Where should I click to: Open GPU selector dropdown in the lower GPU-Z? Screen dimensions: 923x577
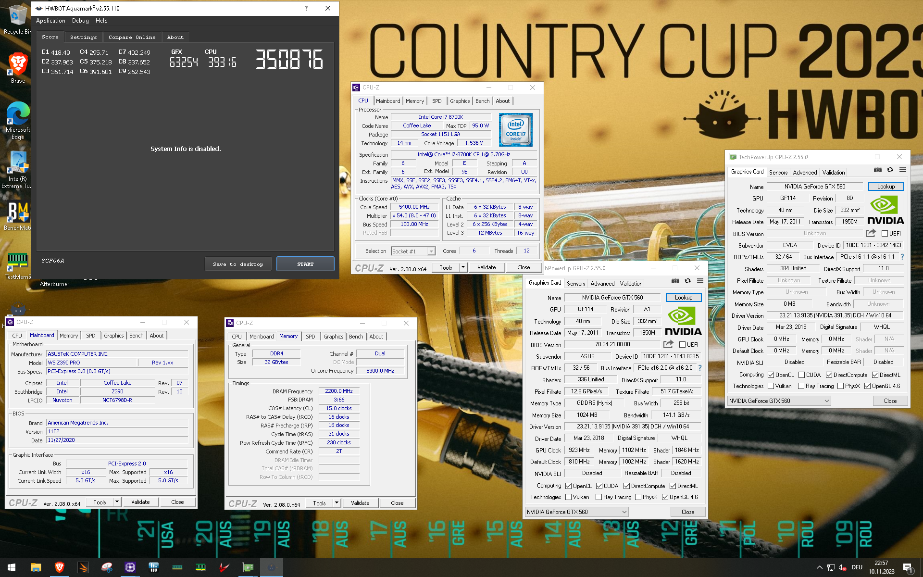(576, 512)
